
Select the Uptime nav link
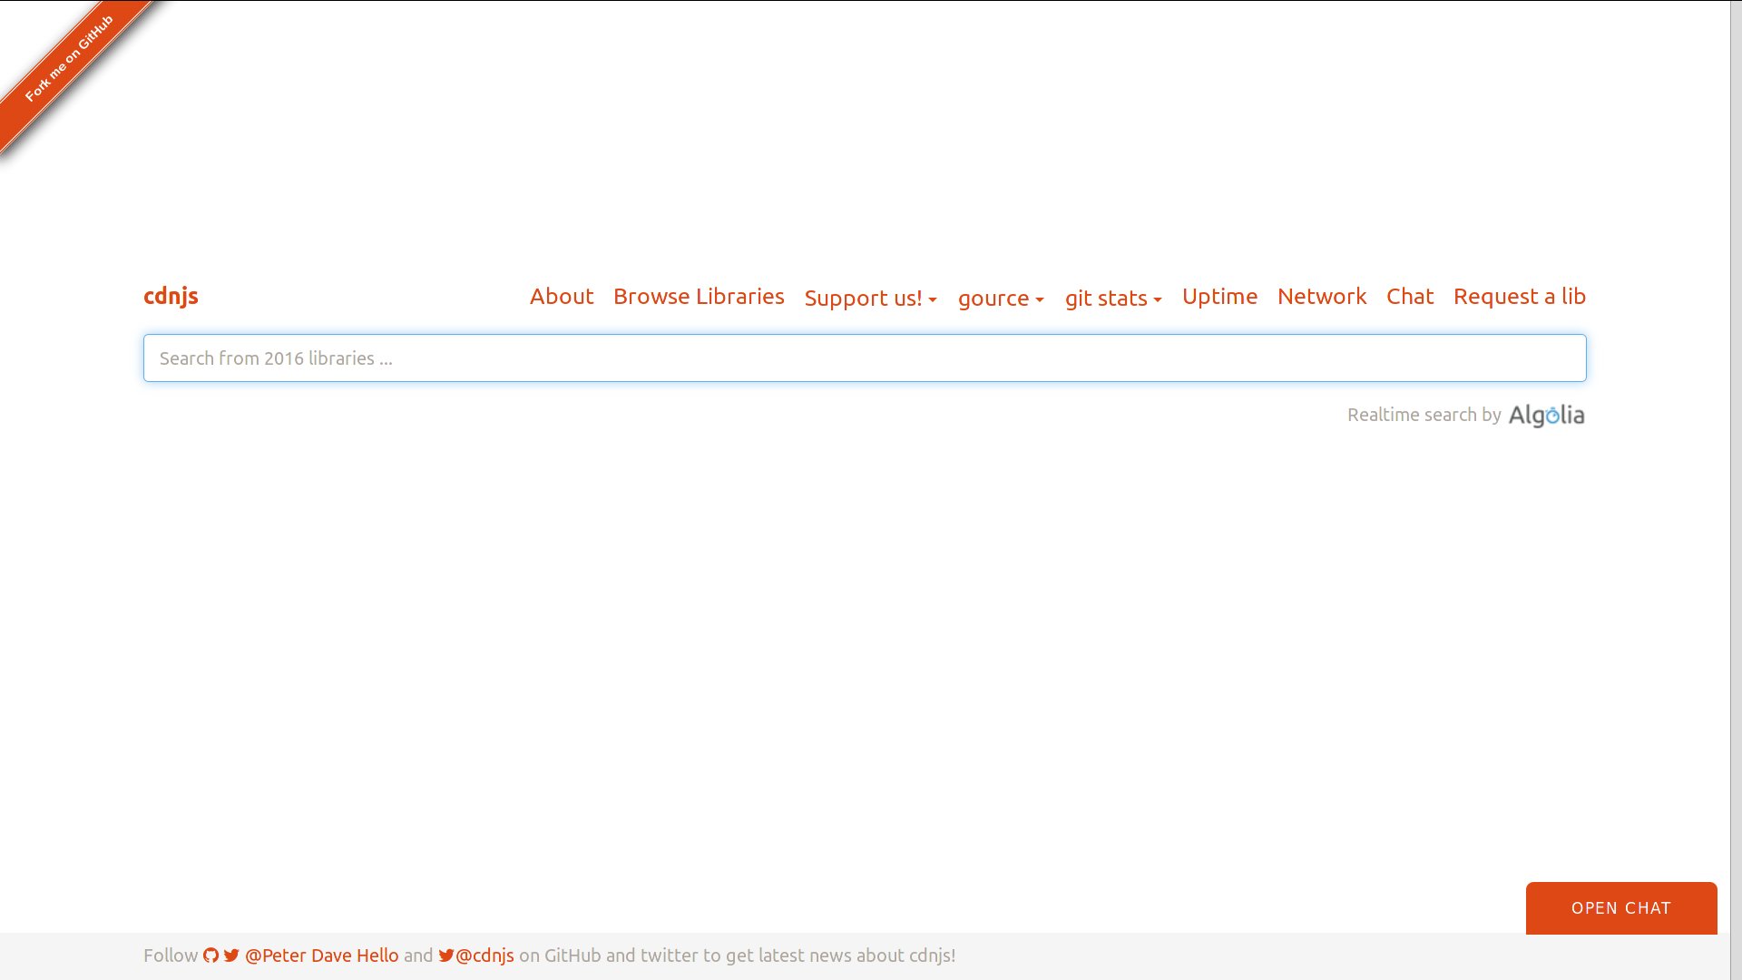click(1219, 297)
